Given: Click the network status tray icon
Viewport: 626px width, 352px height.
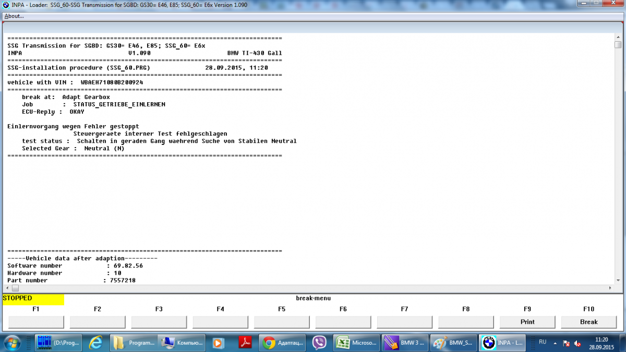Looking at the screenshot, I should [x=567, y=343].
